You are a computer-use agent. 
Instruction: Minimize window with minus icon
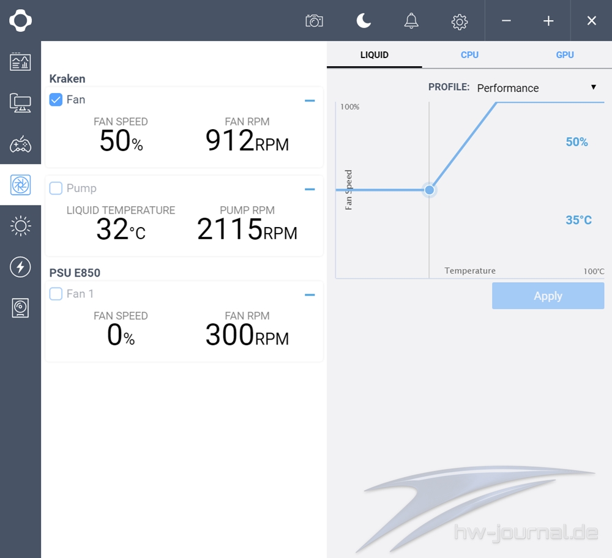(506, 21)
